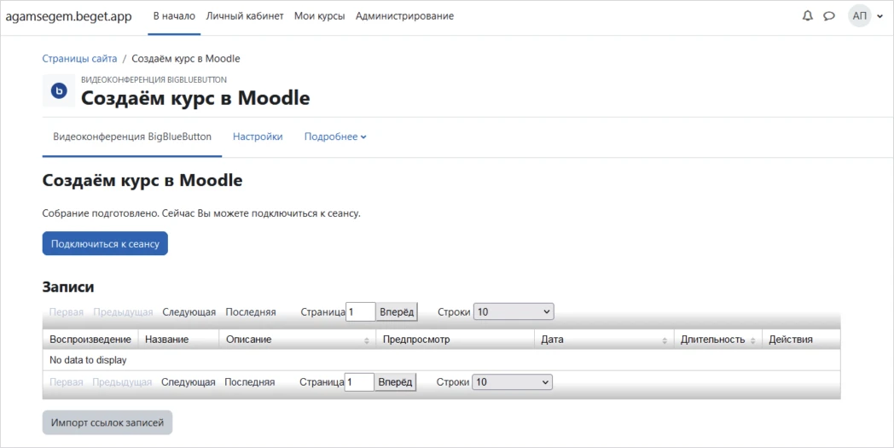Expand the Подробнее dropdown menu
Viewport: 894px width, 448px height.
[335, 137]
